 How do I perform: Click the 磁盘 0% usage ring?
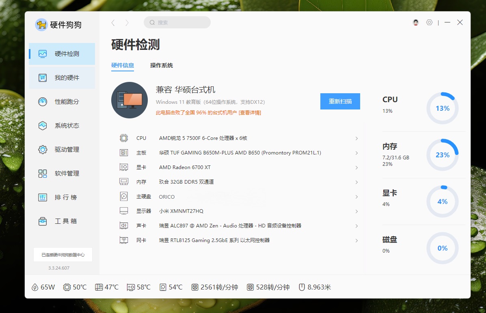443,248
